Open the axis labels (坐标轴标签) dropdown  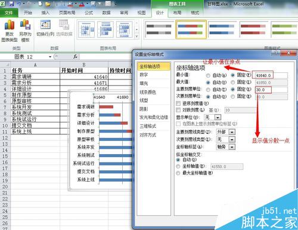coord(232,147)
